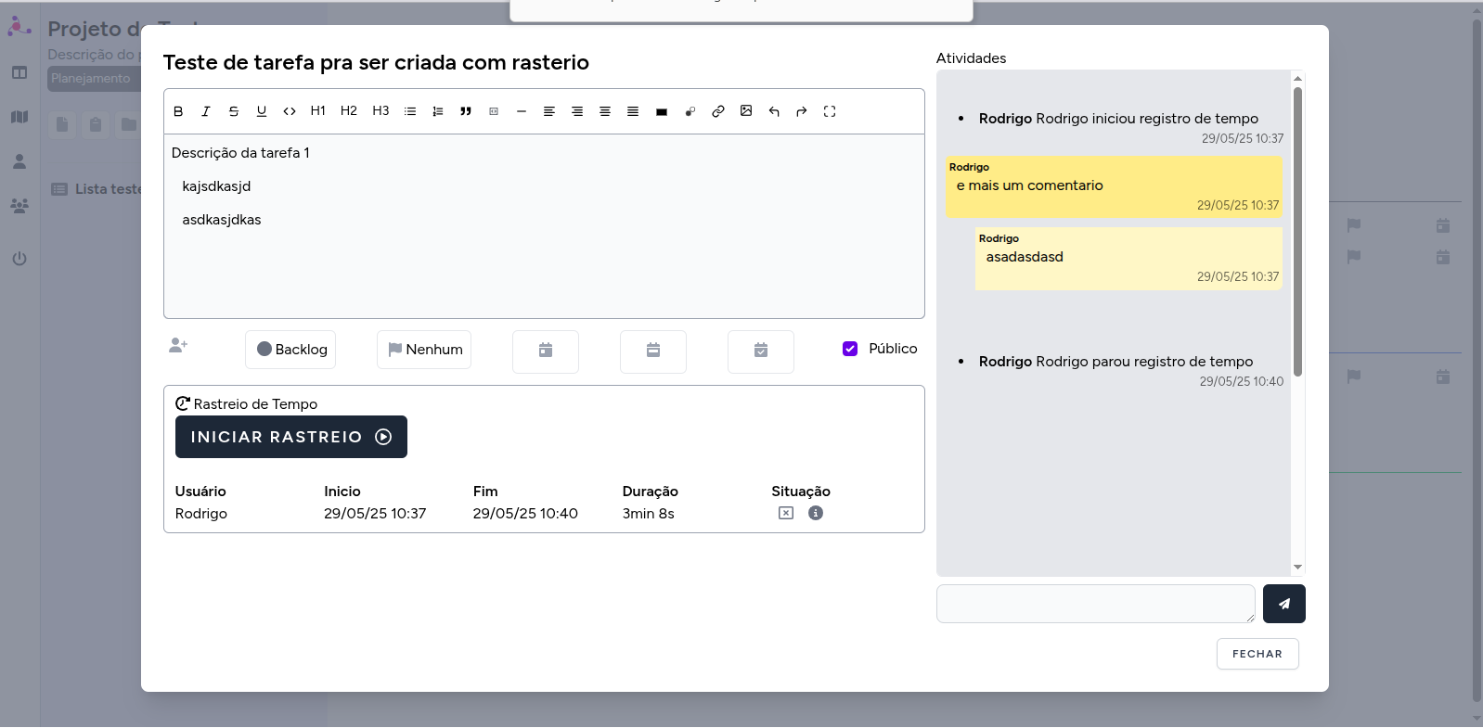The width and height of the screenshot is (1483, 728).
Task: Set heading level H2
Action: tap(349, 111)
